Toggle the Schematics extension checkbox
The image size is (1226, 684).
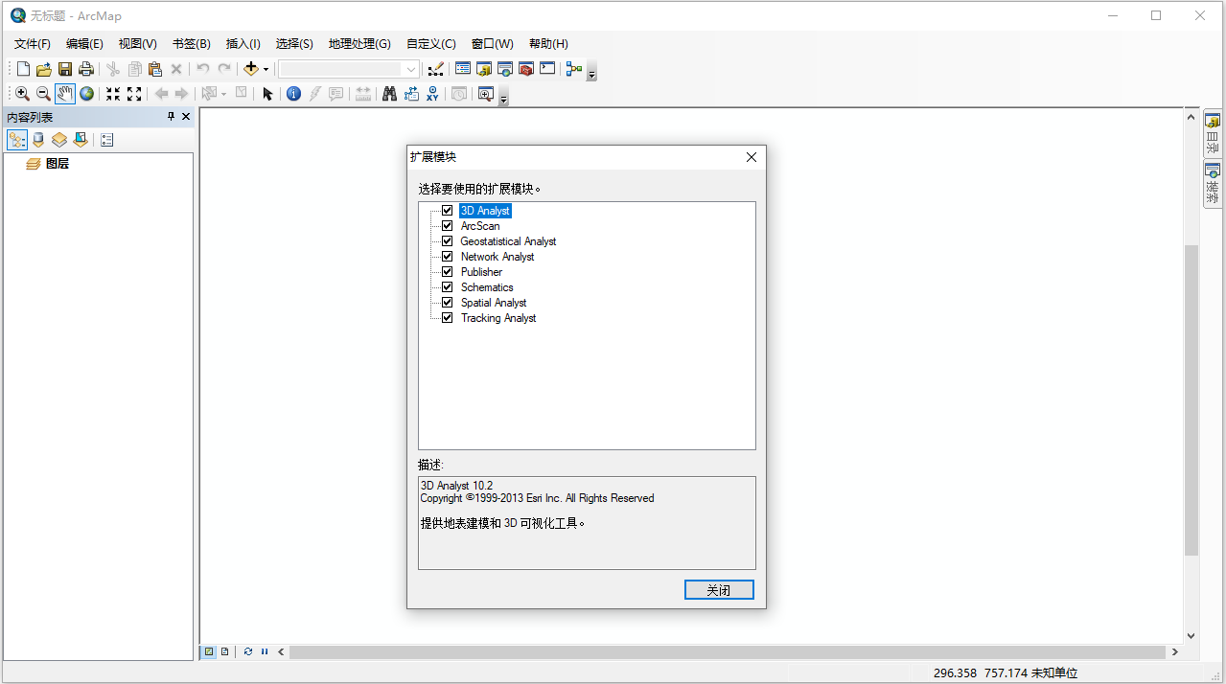447,287
